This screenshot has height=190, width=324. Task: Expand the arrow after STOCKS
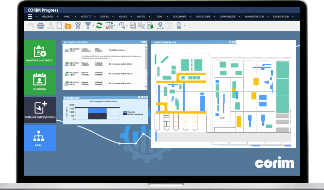pos(113,17)
